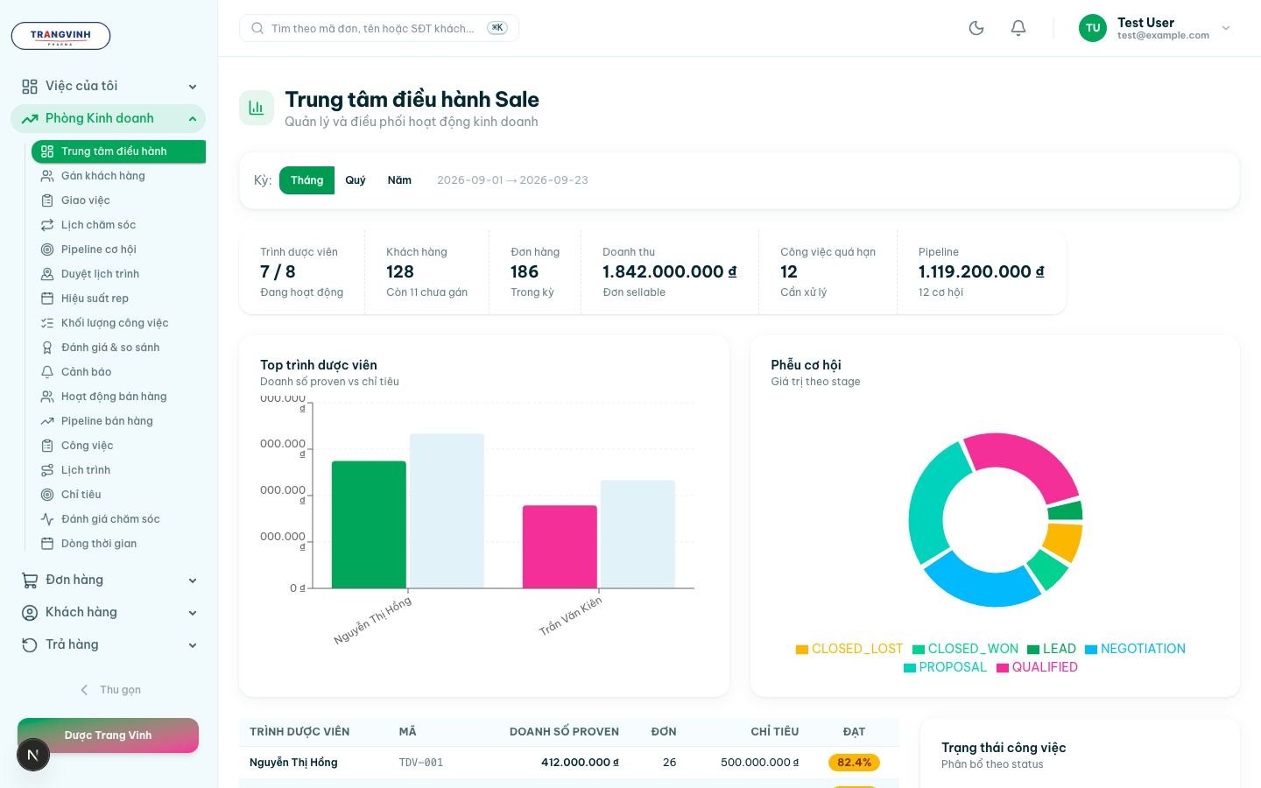Toggle dark mode moon icon
Viewport: 1261px width, 788px height.
pos(976,28)
